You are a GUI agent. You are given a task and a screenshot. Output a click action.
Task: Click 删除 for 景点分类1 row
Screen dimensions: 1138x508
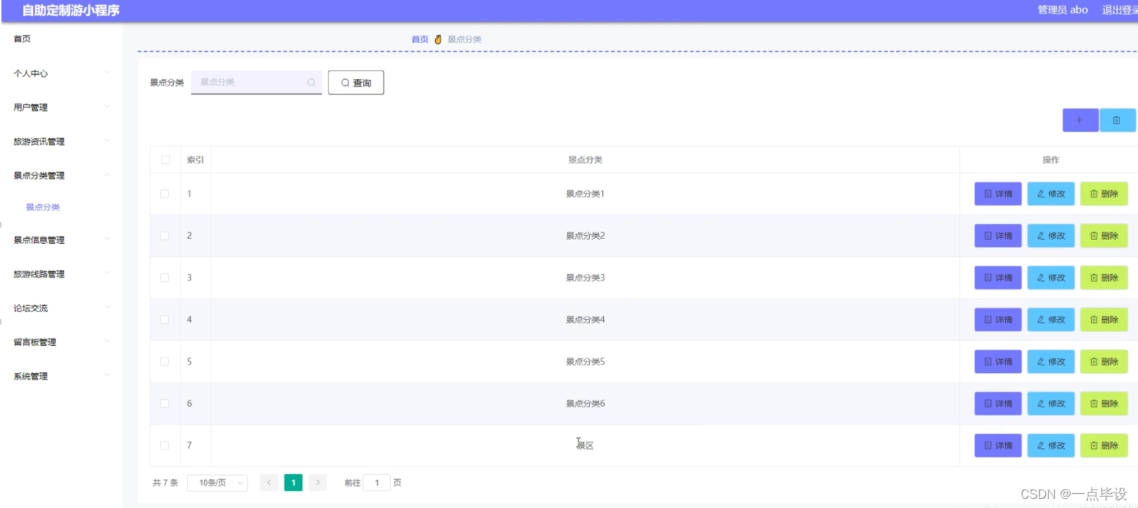tap(1104, 194)
